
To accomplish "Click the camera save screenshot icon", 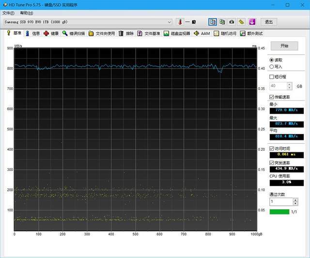I will tap(232, 22).
